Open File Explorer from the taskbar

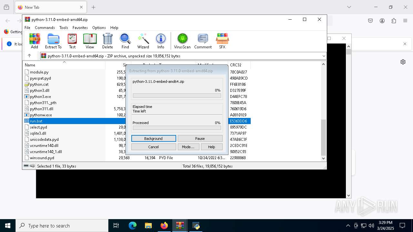[148, 226]
